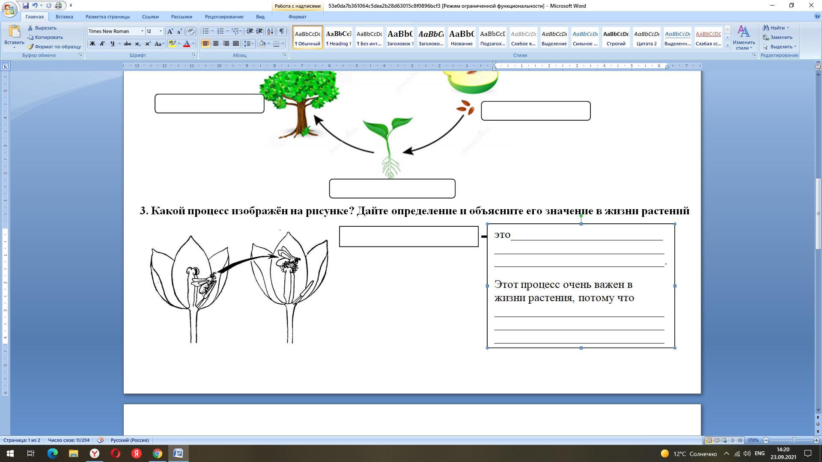
Task: Open Chrome from the Windows taskbar
Action: pyautogui.click(x=158, y=453)
